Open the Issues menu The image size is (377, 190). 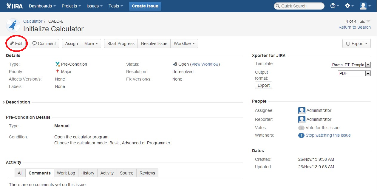click(95, 6)
